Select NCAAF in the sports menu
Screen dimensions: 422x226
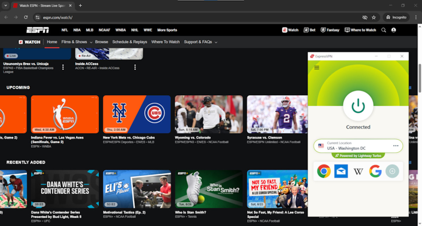(104, 30)
